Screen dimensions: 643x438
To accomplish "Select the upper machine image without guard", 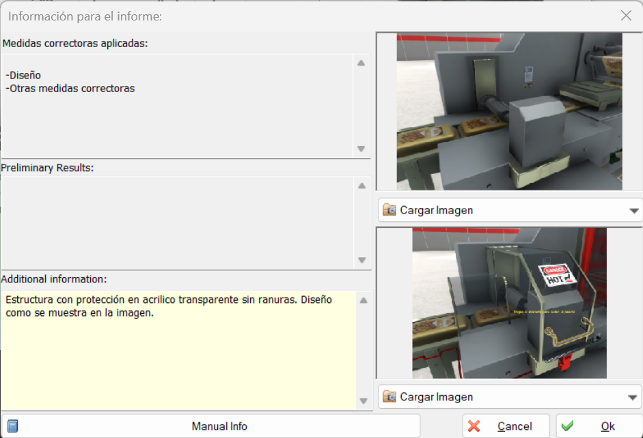I will [x=509, y=111].
